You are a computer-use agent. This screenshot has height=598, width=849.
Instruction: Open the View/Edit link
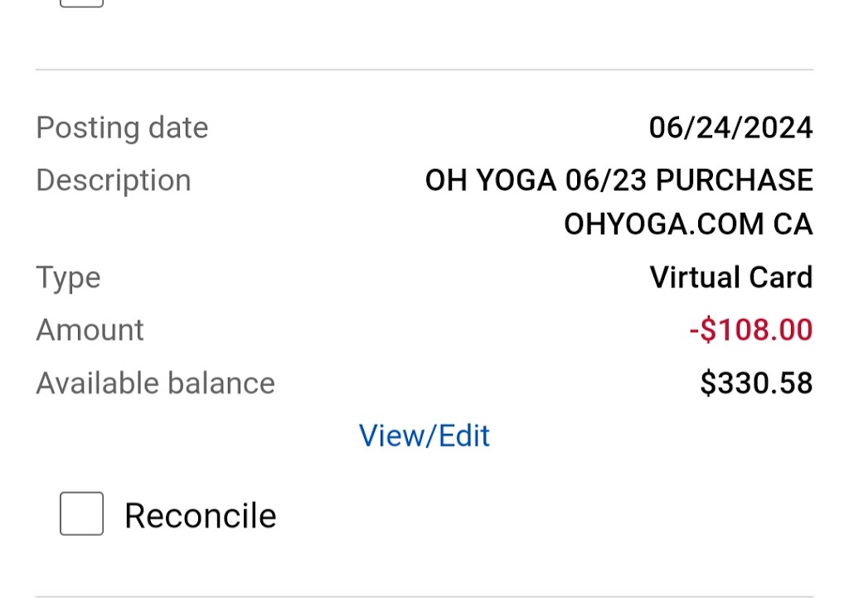pyautogui.click(x=424, y=436)
